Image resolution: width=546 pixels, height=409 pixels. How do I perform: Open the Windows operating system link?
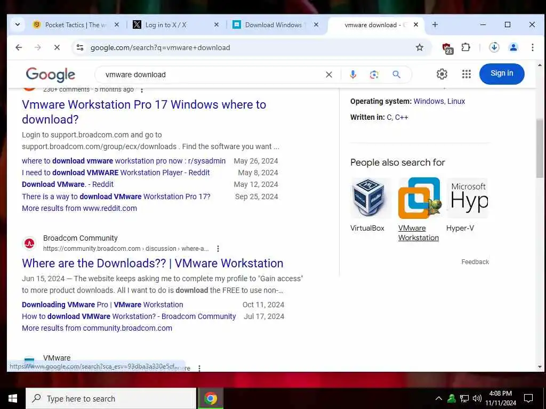pyautogui.click(x=429, y=101)
